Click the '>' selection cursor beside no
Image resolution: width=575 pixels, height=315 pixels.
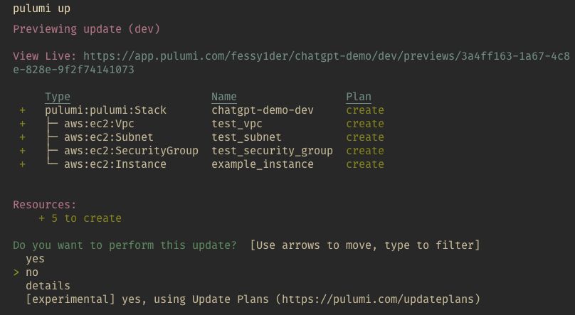[16, 272]
